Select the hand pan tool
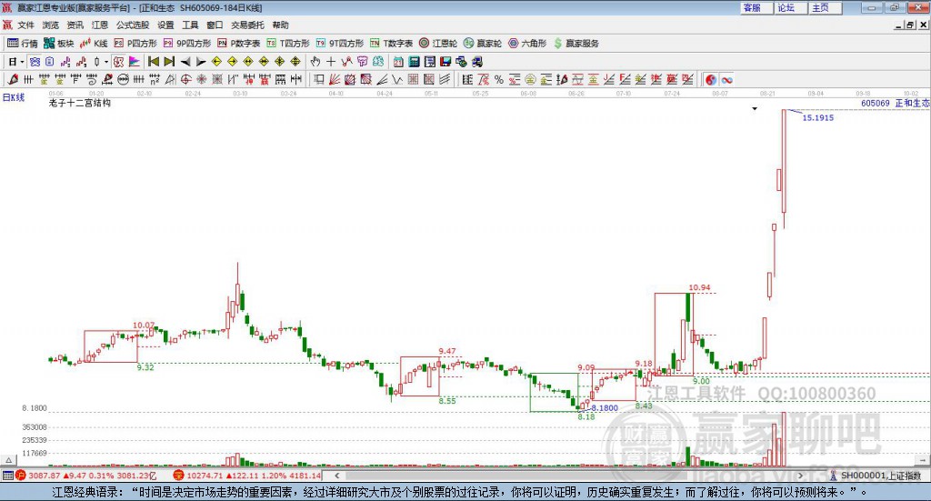Screen dimensions: 931x501 click(315, 62)
